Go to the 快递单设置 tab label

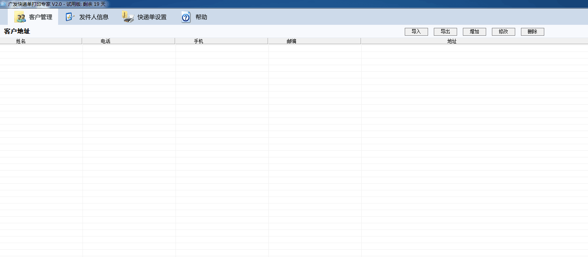tap(152, 17)
